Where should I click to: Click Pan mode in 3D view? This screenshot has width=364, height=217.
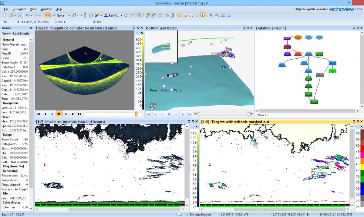[x=176, y=90]
